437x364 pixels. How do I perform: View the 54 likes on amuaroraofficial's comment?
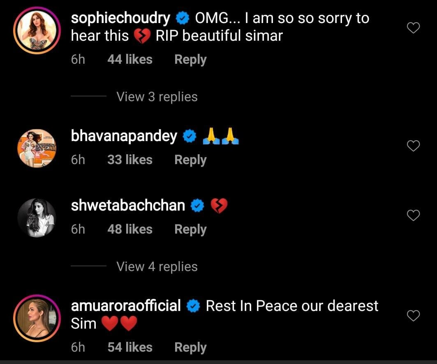coord(129,347)
